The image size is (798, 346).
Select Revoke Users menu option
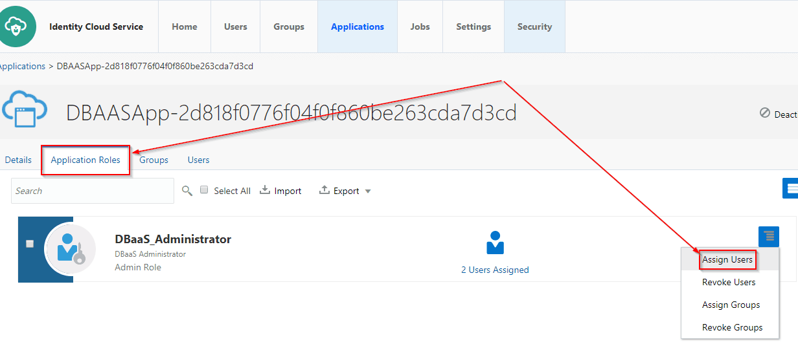point(729,282)
